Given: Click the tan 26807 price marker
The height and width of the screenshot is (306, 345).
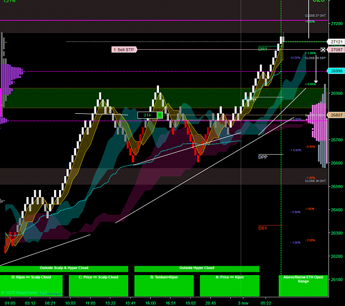Looking at the screenshot, I should coord(336,115).
